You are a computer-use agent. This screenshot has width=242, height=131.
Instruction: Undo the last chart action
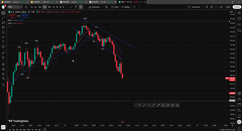point(135,7)
